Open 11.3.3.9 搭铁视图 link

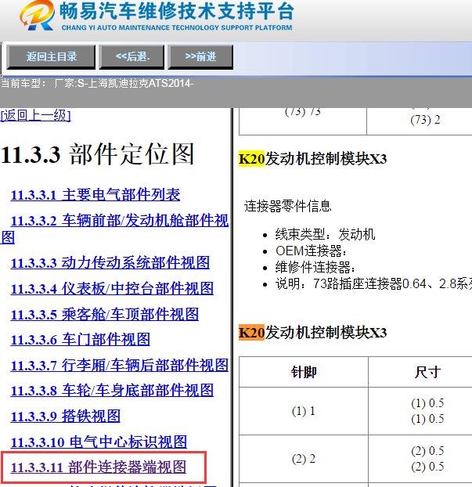[x=66, y=417]
